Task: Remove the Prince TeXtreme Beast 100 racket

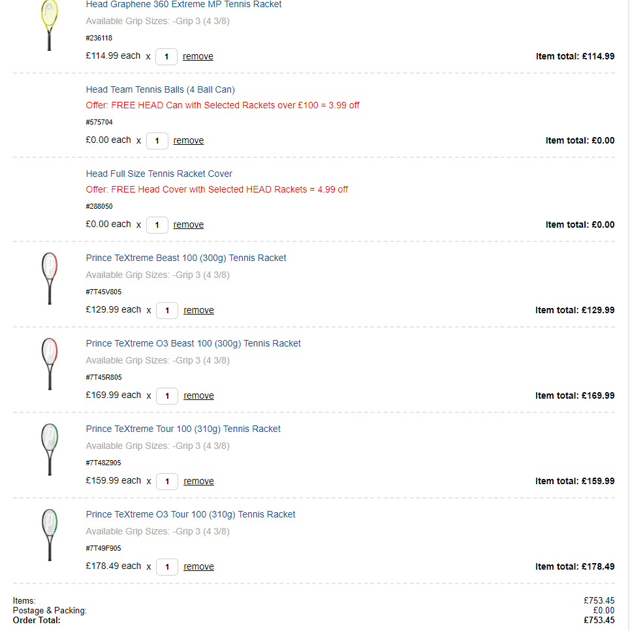Action: tap(198, 310)
